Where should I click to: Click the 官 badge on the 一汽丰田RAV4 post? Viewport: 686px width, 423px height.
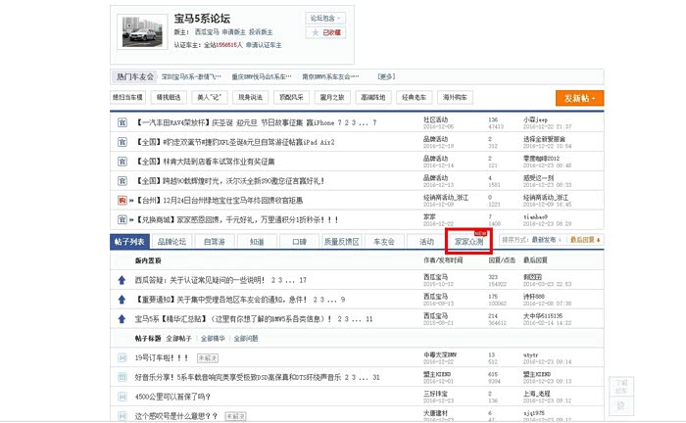click(x=122, y=123)
